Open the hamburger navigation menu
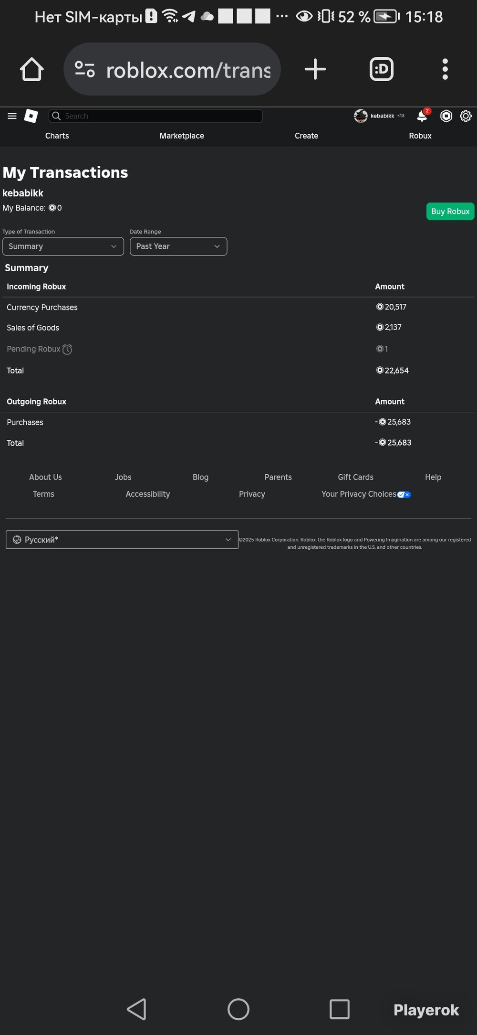The image size is (477, 1035). click(12, 116)
